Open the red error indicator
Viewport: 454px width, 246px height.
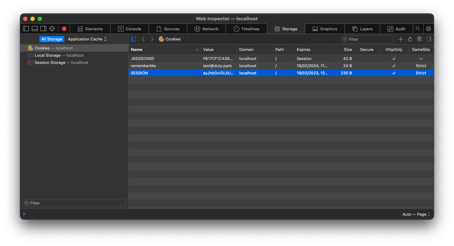coord(64,29)
